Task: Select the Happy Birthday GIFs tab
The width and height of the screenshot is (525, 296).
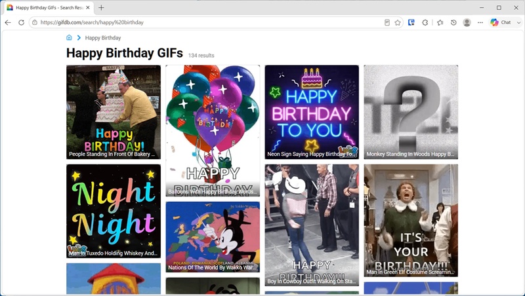Action: [49, 8]
